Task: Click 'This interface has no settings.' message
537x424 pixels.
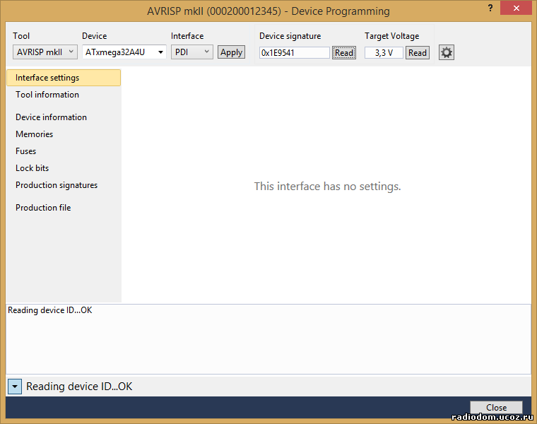Action: [x=327, y=187]
